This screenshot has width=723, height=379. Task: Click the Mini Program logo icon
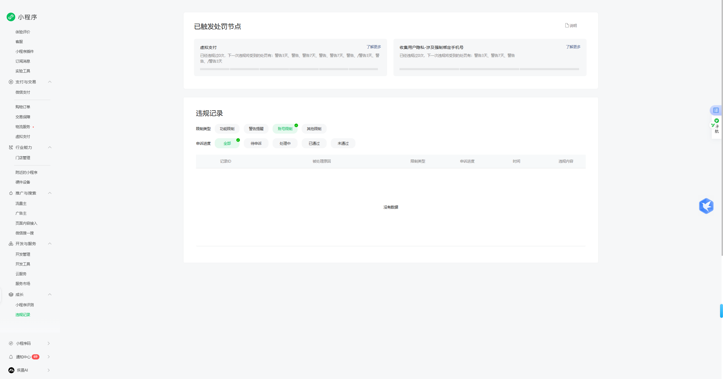pyautogui.click(x=11, y=17)
